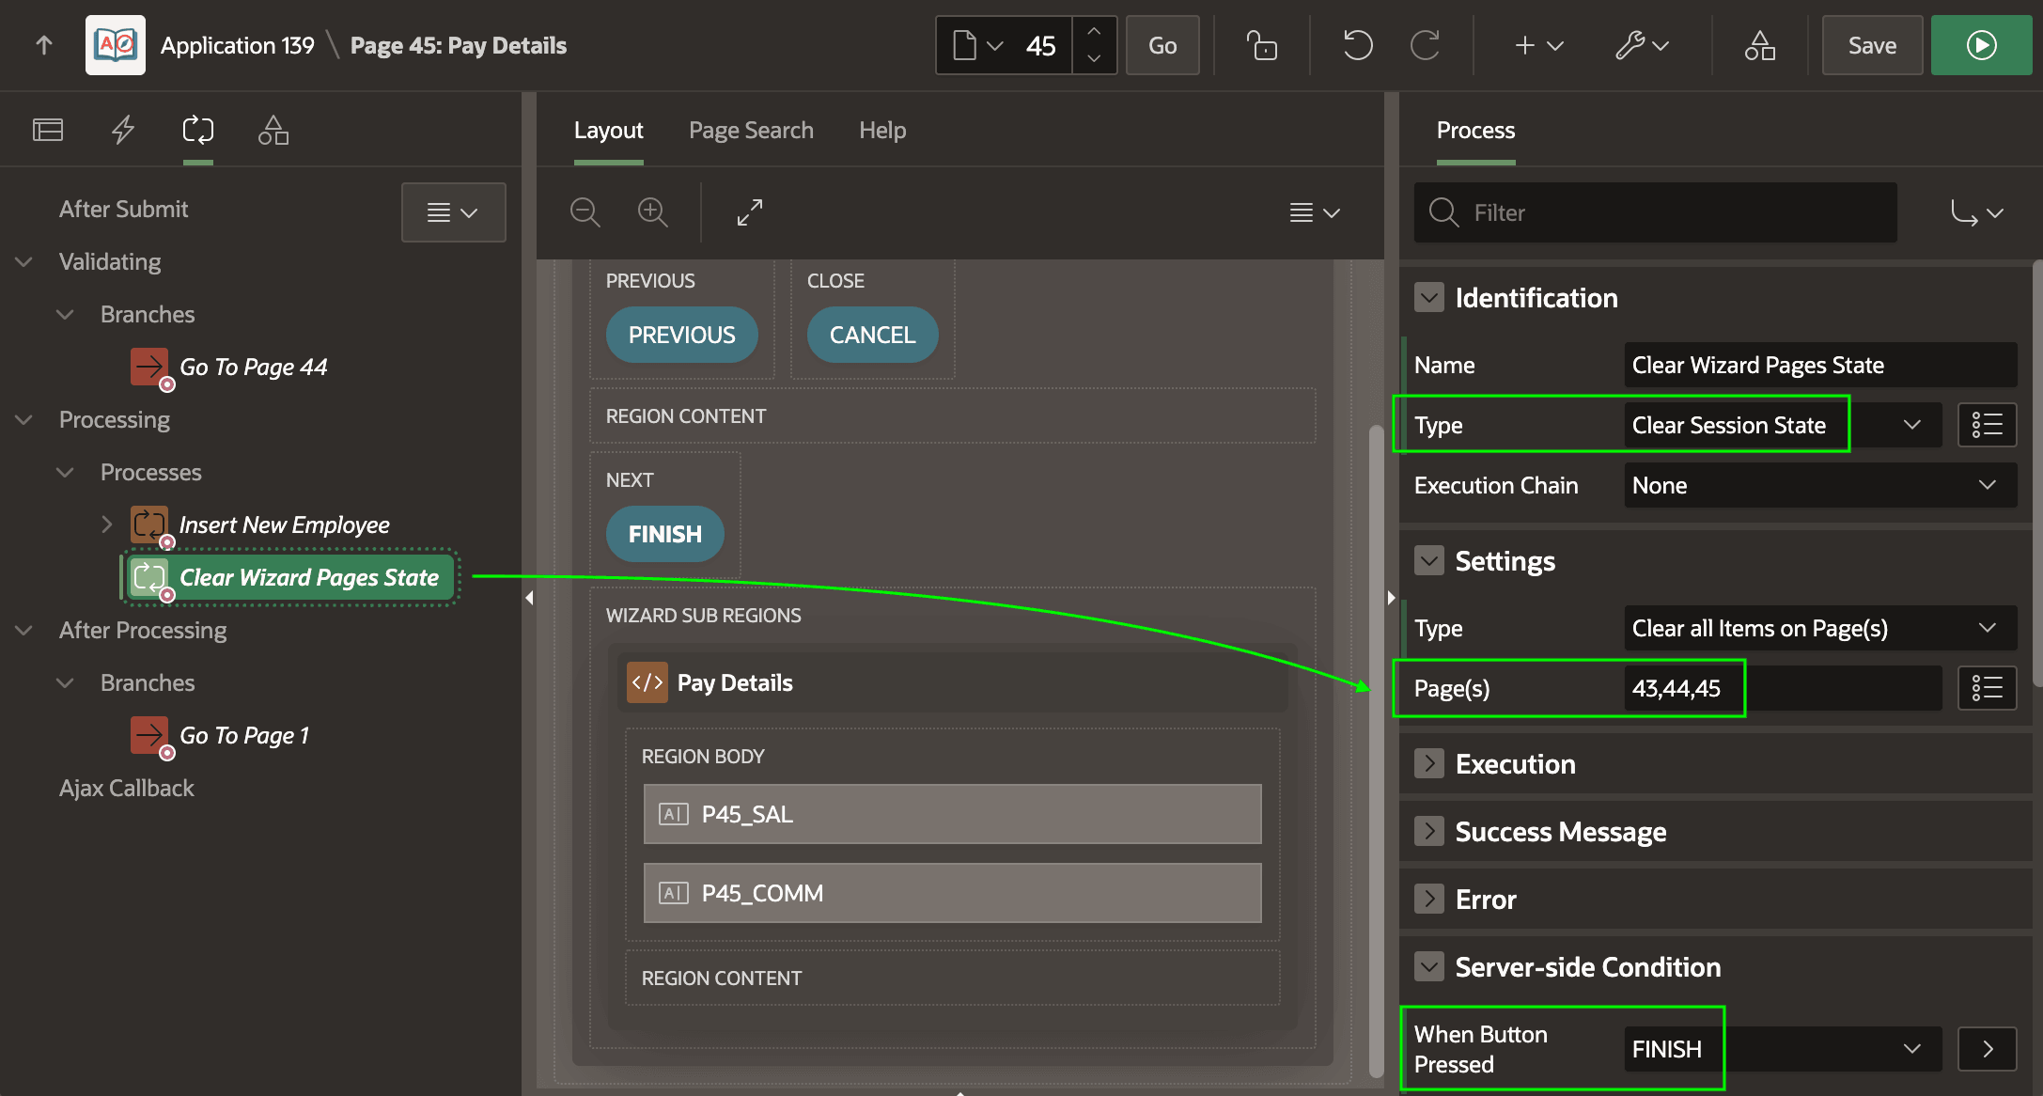Select the CANCEL button in layout
Viewport: 2043px width, 1096px height.
click(x=872, y=335)
